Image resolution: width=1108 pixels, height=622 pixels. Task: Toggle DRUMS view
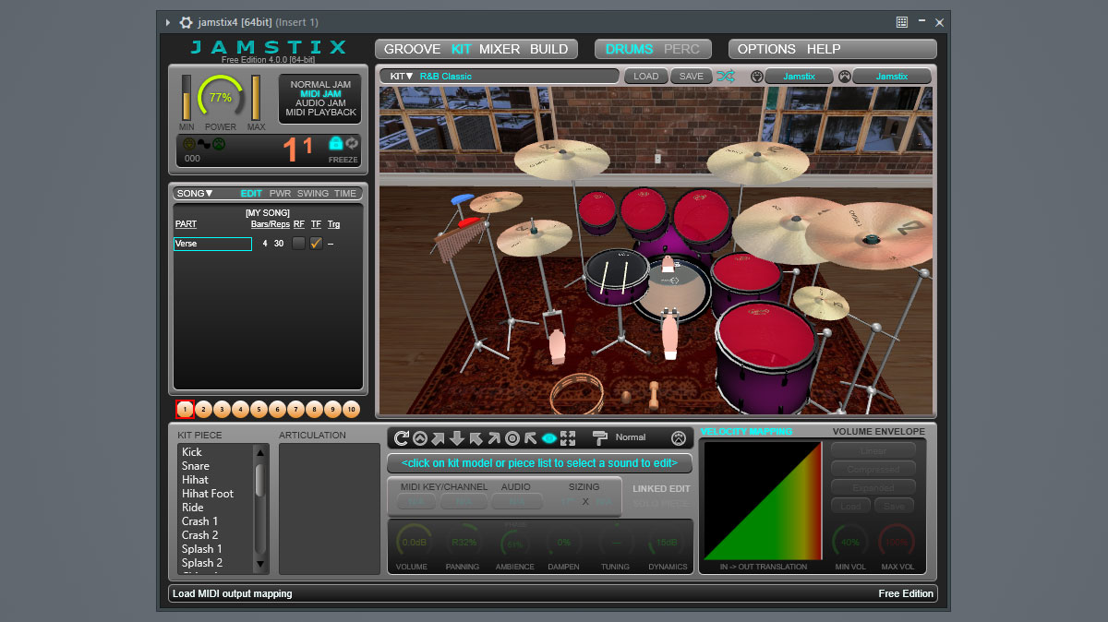click(x=629, y=49)
